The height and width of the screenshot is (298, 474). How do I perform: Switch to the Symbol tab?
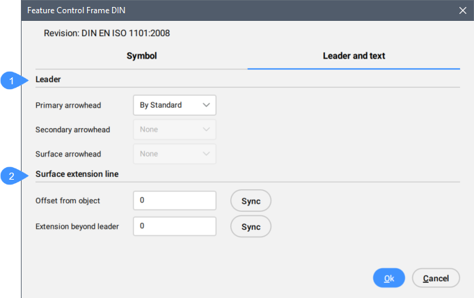tap(141, 56)
